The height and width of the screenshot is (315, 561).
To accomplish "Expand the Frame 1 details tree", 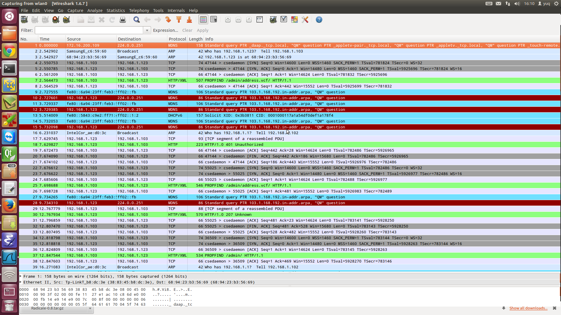I will 21,276.
